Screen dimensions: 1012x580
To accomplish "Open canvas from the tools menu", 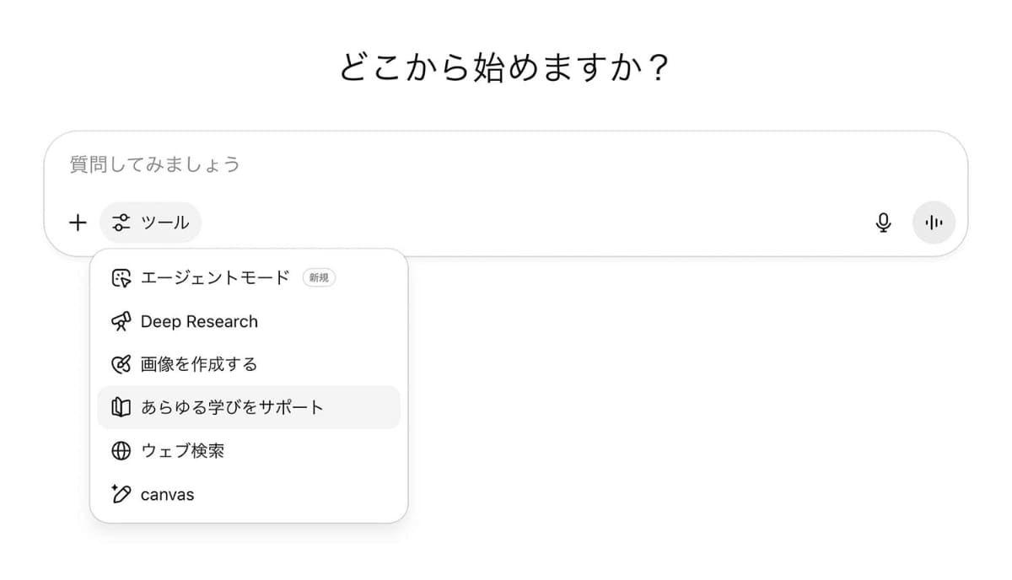I will [165, 494].
